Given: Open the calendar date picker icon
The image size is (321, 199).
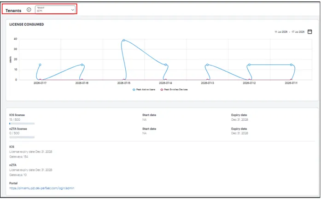Looking at the screenshot, I should pyautogui.click(x=310, y=32).
